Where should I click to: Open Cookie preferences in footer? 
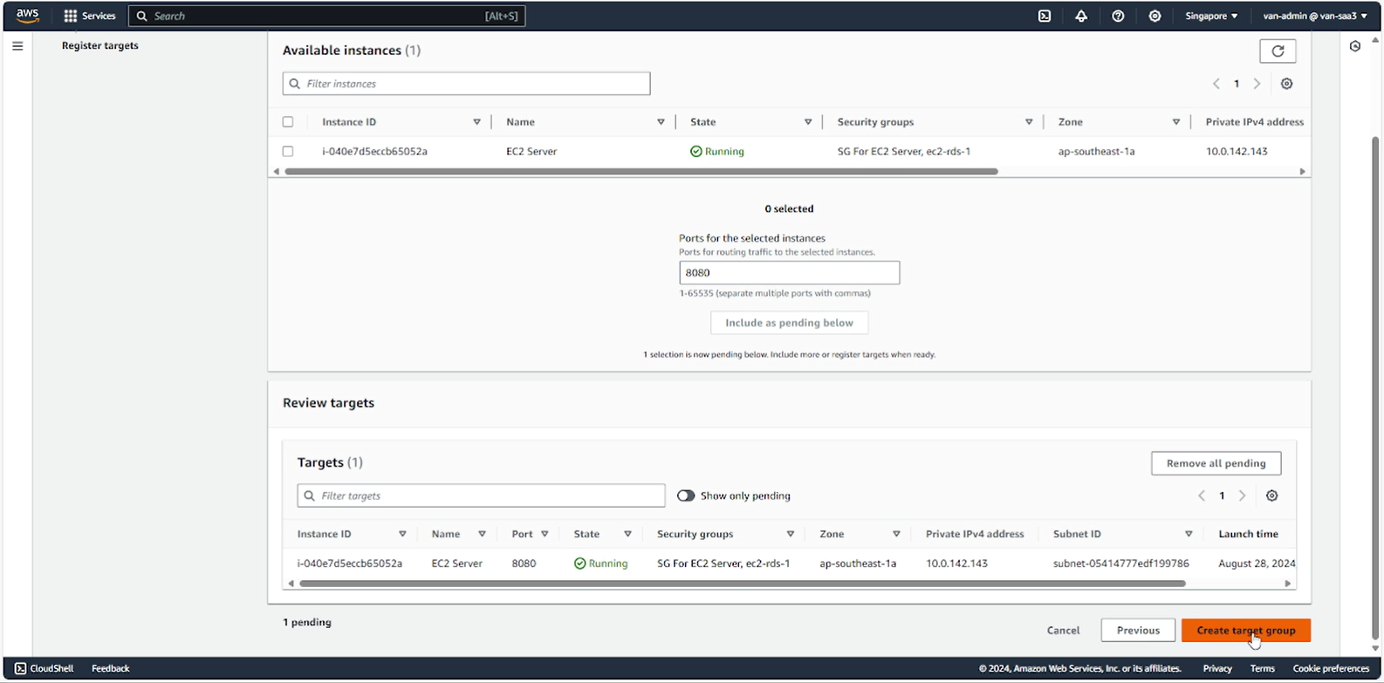pyautogui.click(x=1331, y=668)
